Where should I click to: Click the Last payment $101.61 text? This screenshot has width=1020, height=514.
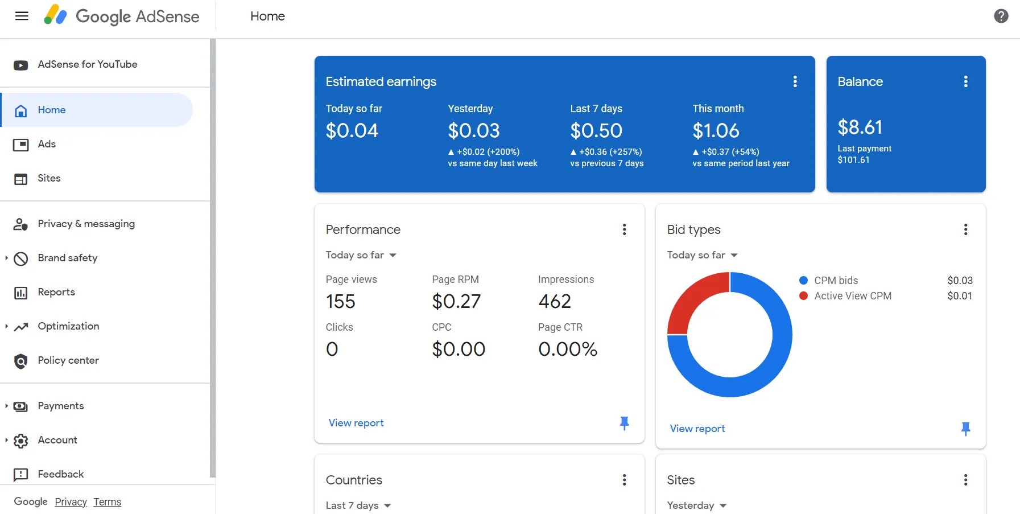tap(864, 154)
